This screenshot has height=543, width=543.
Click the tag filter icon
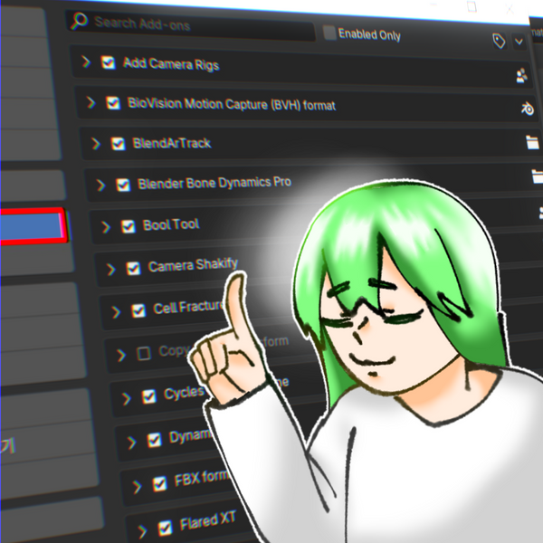tap(499, 41)
